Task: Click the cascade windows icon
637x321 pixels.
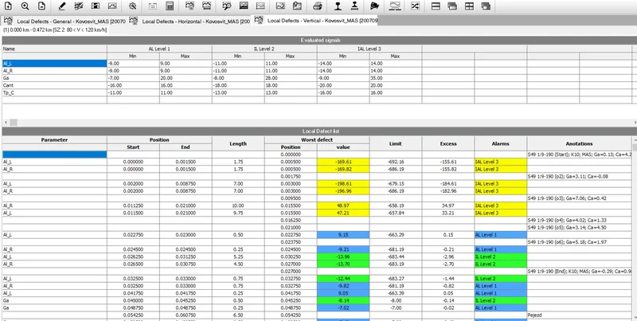Action: click(x=452, y=6)
